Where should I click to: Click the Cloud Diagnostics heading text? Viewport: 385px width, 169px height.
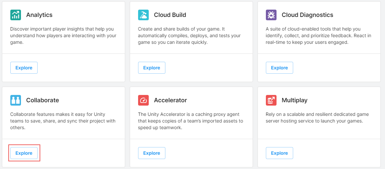[x=307, y=15]
